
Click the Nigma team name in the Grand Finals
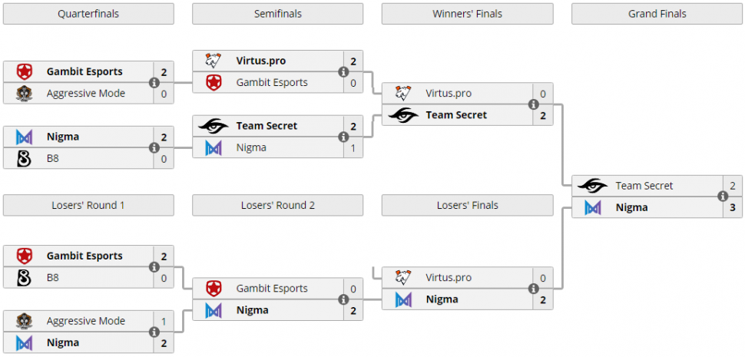pos(631,207)
